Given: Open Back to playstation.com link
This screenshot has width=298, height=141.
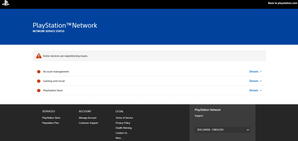Looking at the screenshot, I should click(282, 3).
